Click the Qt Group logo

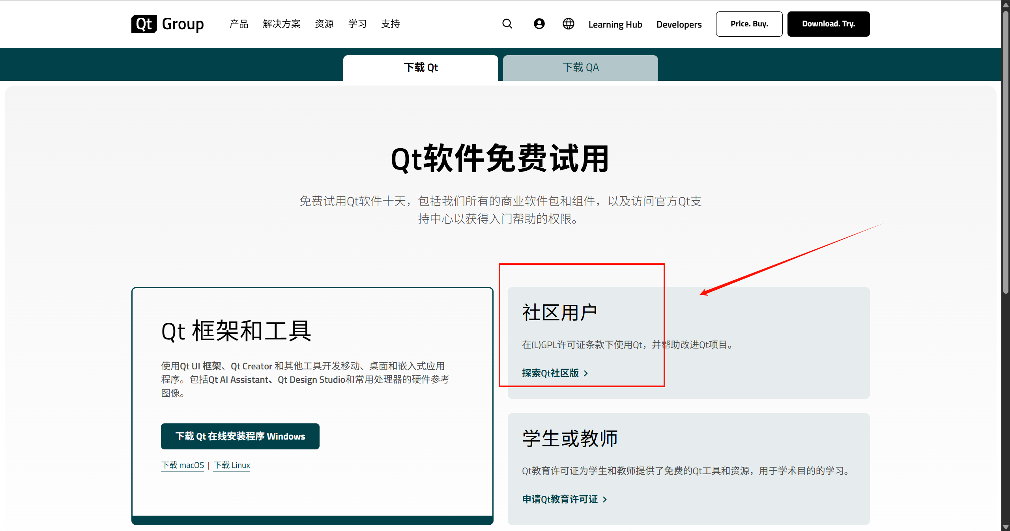167,24
